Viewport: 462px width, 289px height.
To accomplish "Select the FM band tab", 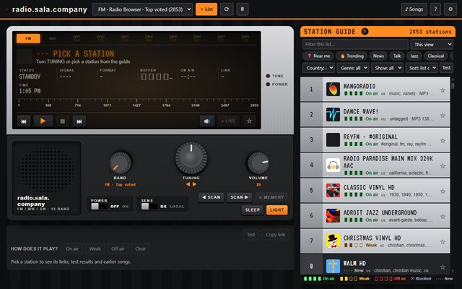I will (x=28, y=38).
